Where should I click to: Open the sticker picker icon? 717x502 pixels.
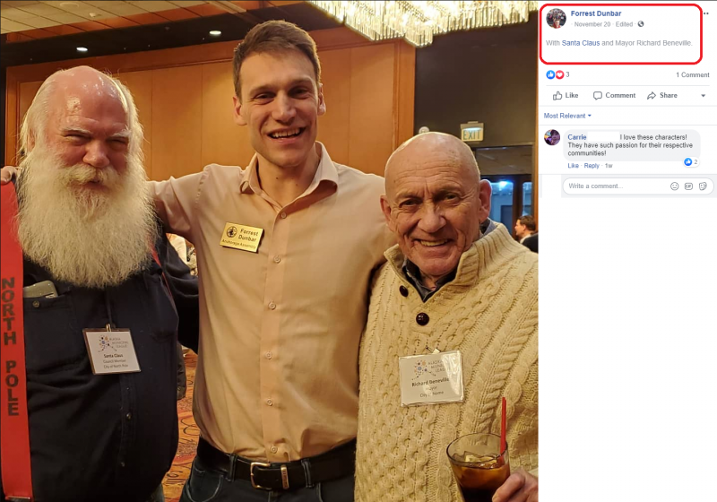pos(703,186)
